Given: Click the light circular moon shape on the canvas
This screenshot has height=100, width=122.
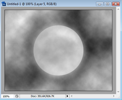Looking at the screenshot, I should [58, 50].
